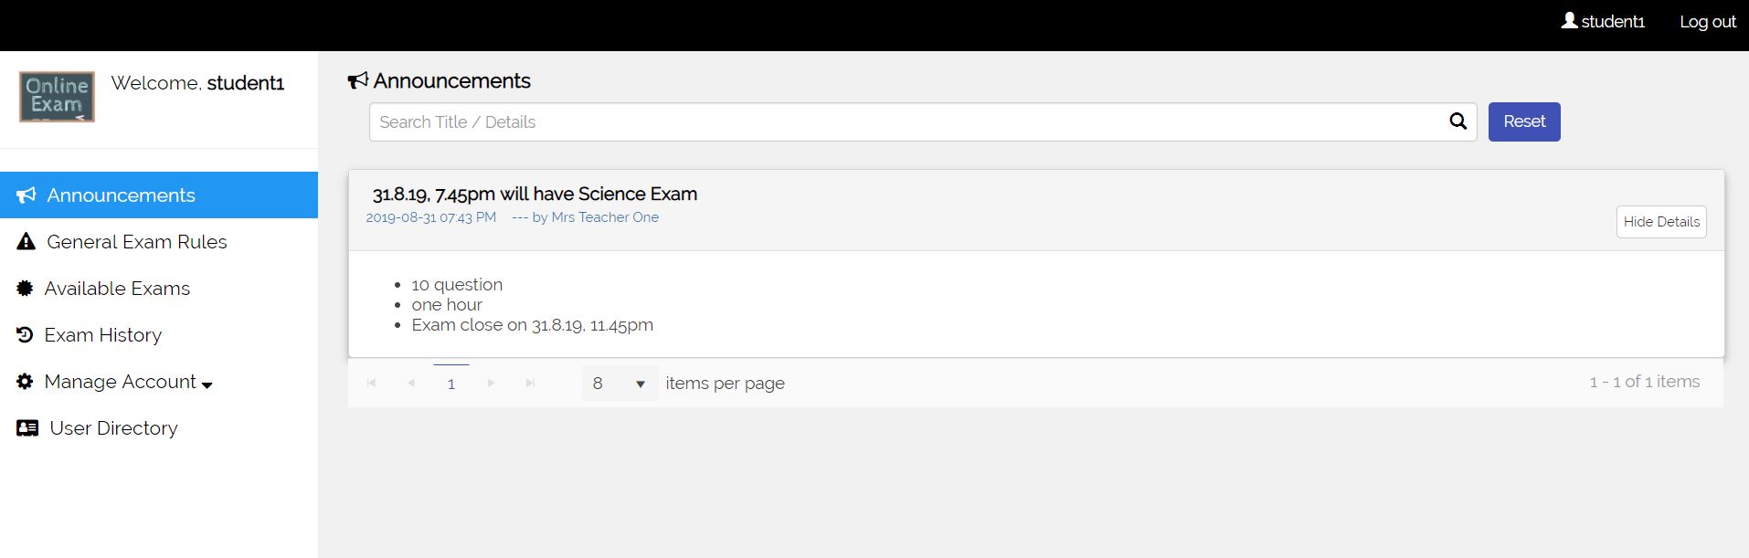
Task: Open Announcements in the sidebar
Action: (121, 195)
